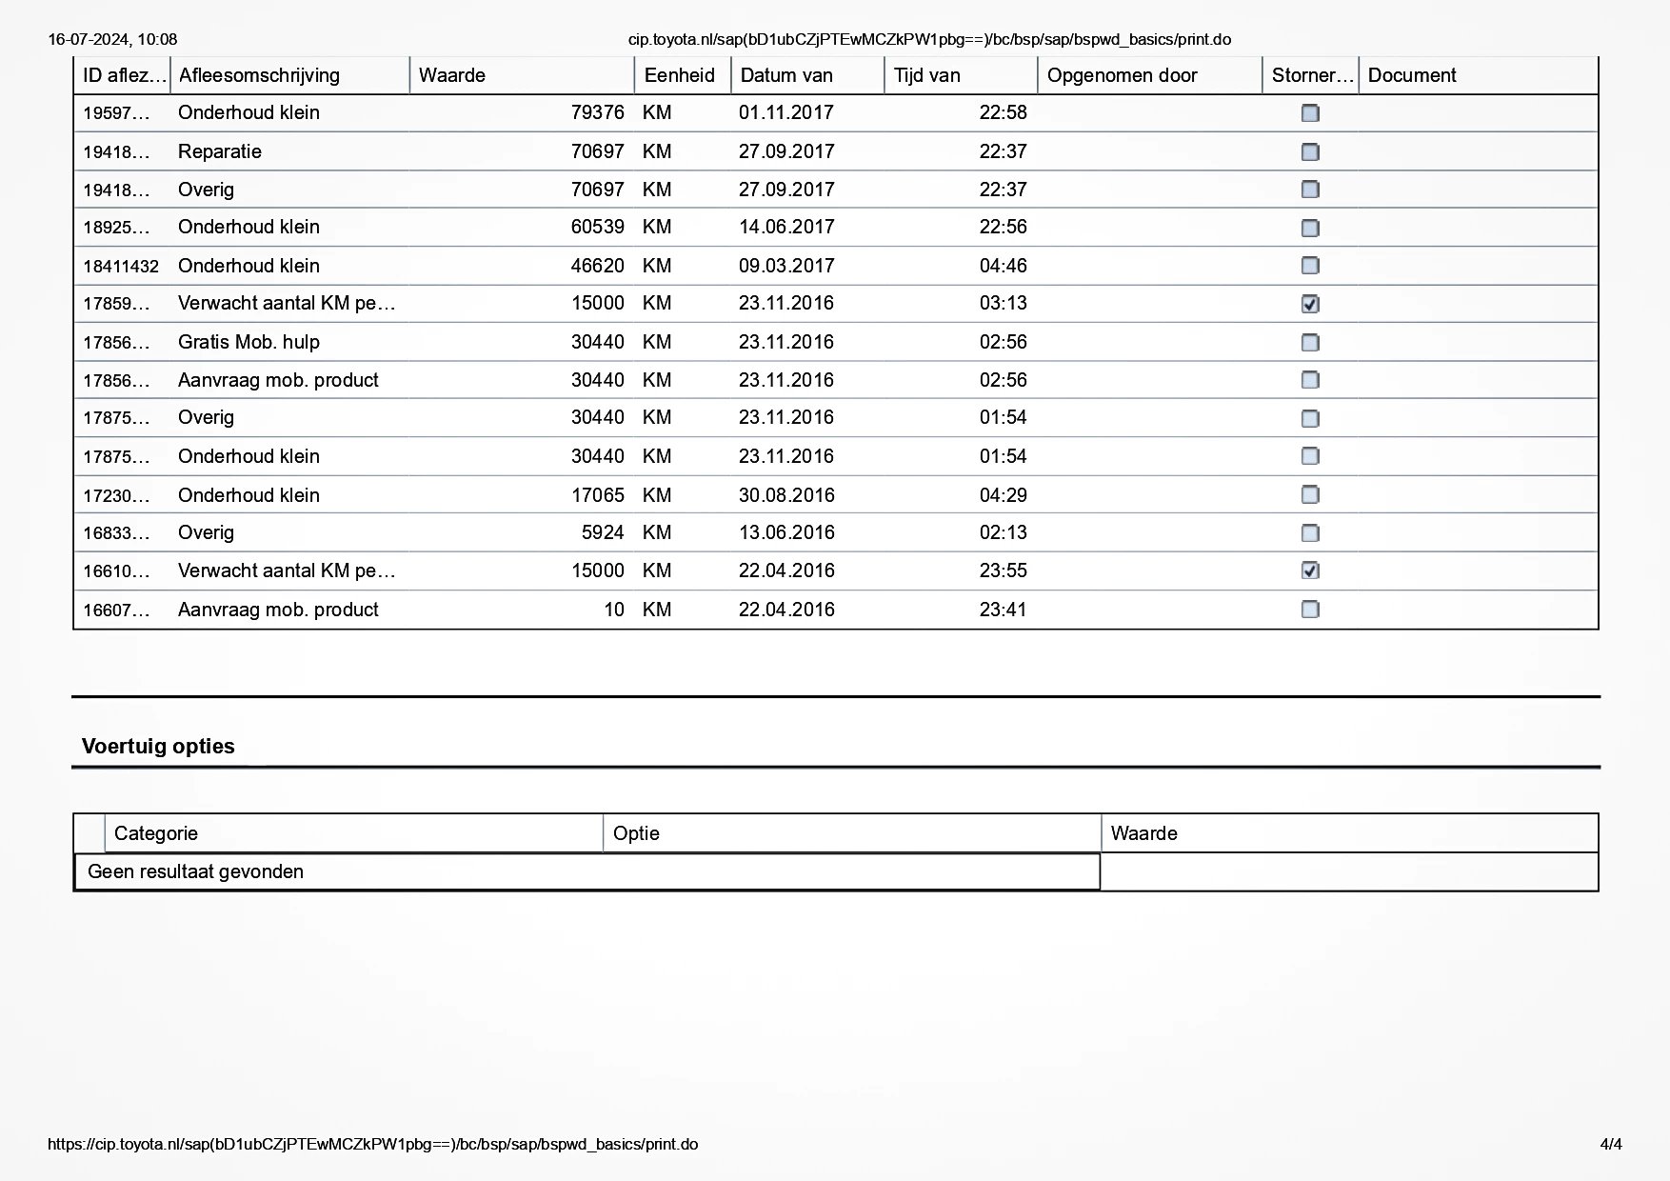Viewport: 1670px width, 1181px height.
Task: Select date 09.03.2017
Action: 786,266
